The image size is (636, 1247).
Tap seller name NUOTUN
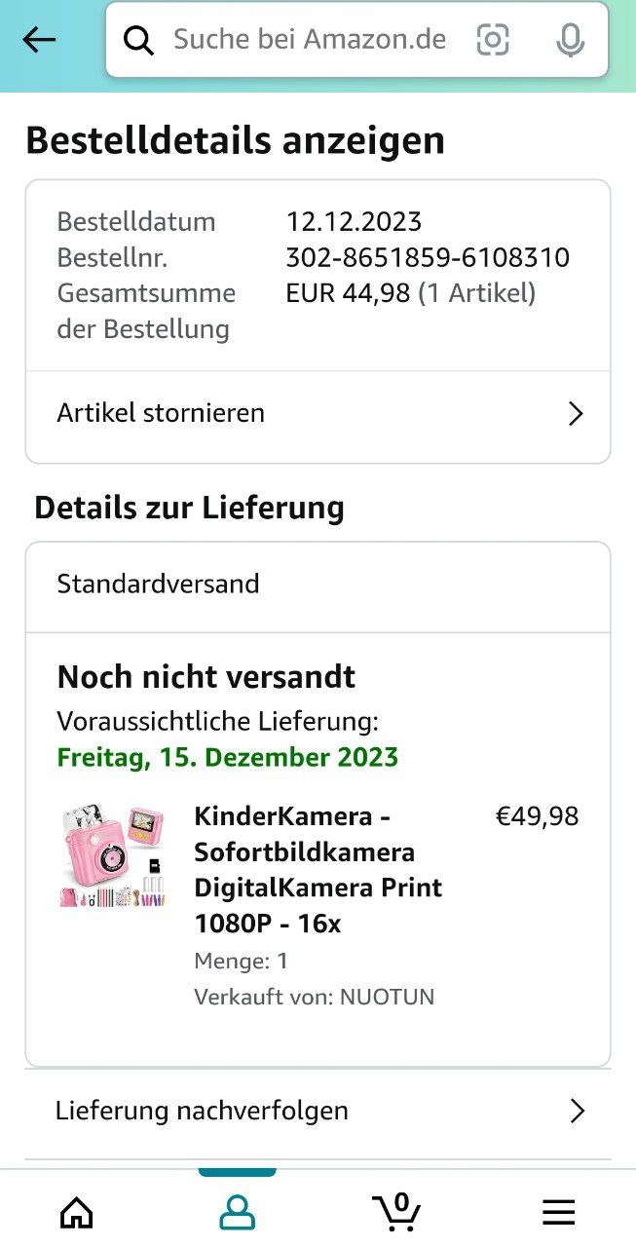tap(387, 997)
